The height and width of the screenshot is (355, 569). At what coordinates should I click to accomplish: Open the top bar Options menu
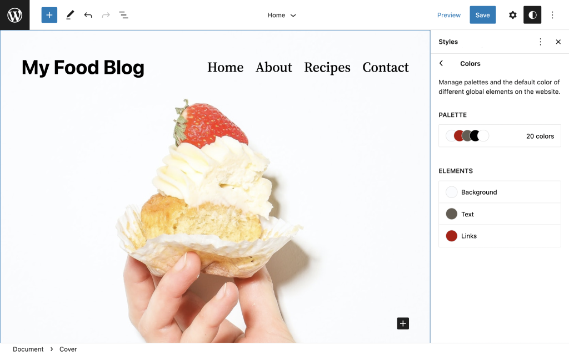pos(552,15)
